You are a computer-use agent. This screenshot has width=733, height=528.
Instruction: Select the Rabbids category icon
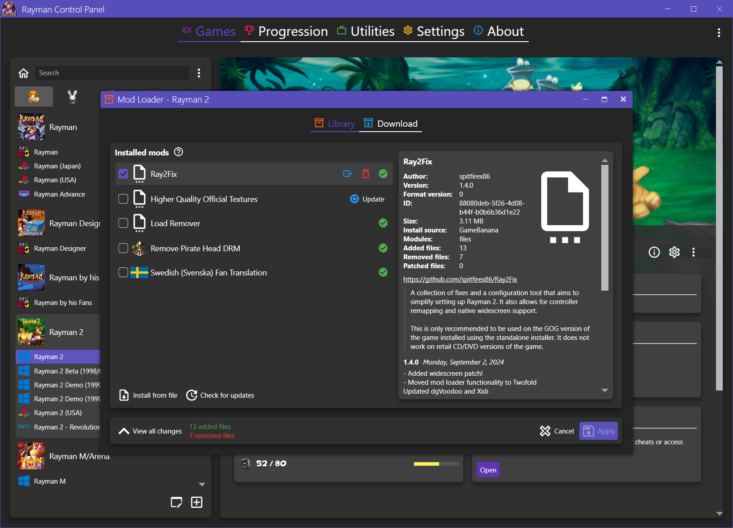click(72, 96)
